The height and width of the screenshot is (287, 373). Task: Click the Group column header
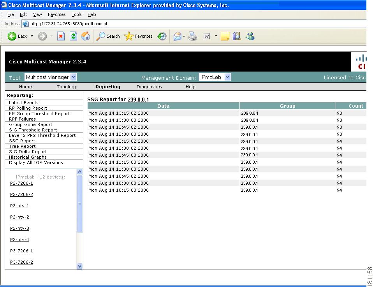click(x=288, y=106)
